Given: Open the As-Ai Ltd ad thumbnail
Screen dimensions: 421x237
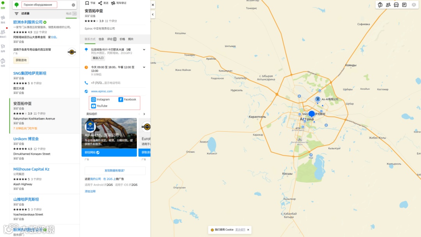Looking at the screenshot, I should [x=109, y=133].
